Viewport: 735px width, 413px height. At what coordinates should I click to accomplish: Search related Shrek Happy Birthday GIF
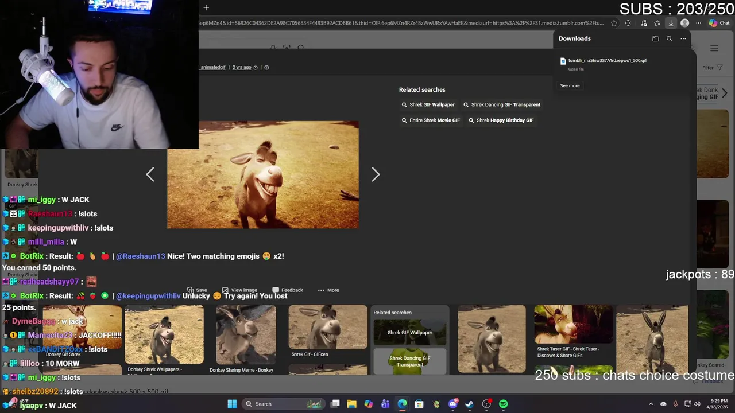[x=501, y=120]
